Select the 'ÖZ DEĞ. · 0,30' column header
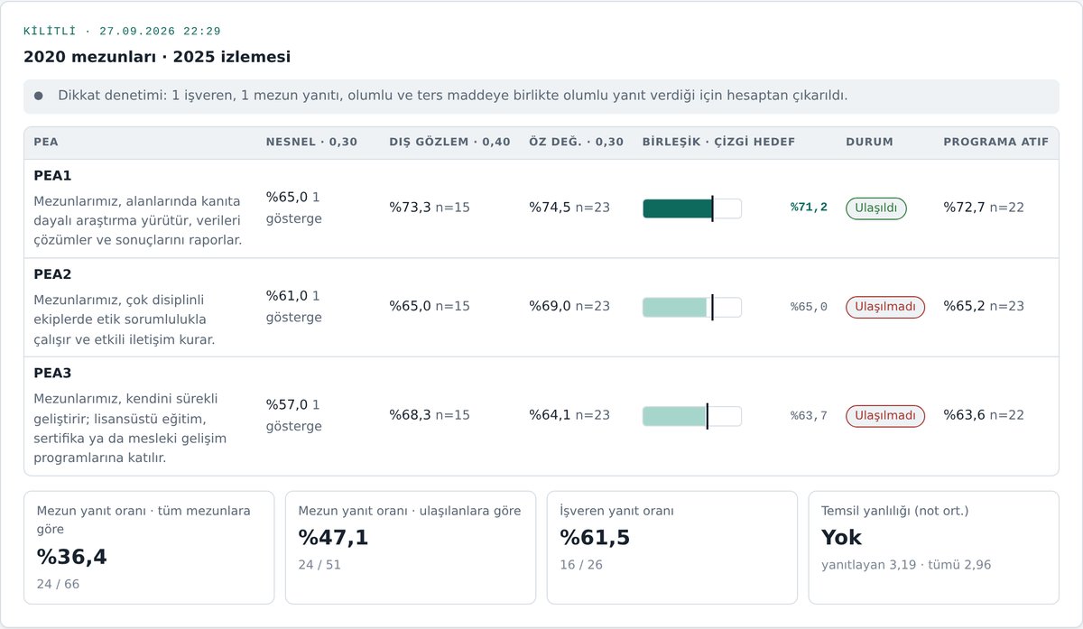 (x=576, y=143)
